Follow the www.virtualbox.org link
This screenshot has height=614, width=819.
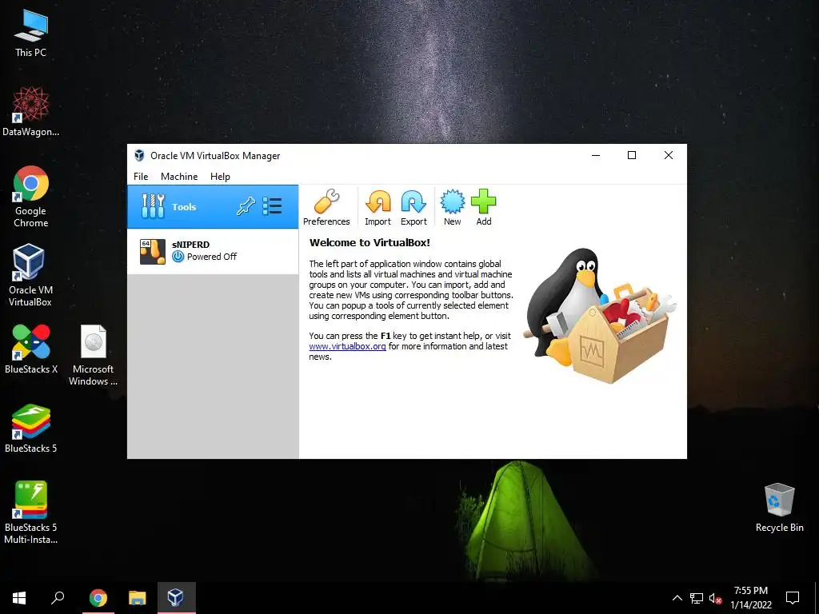(347, 346)
